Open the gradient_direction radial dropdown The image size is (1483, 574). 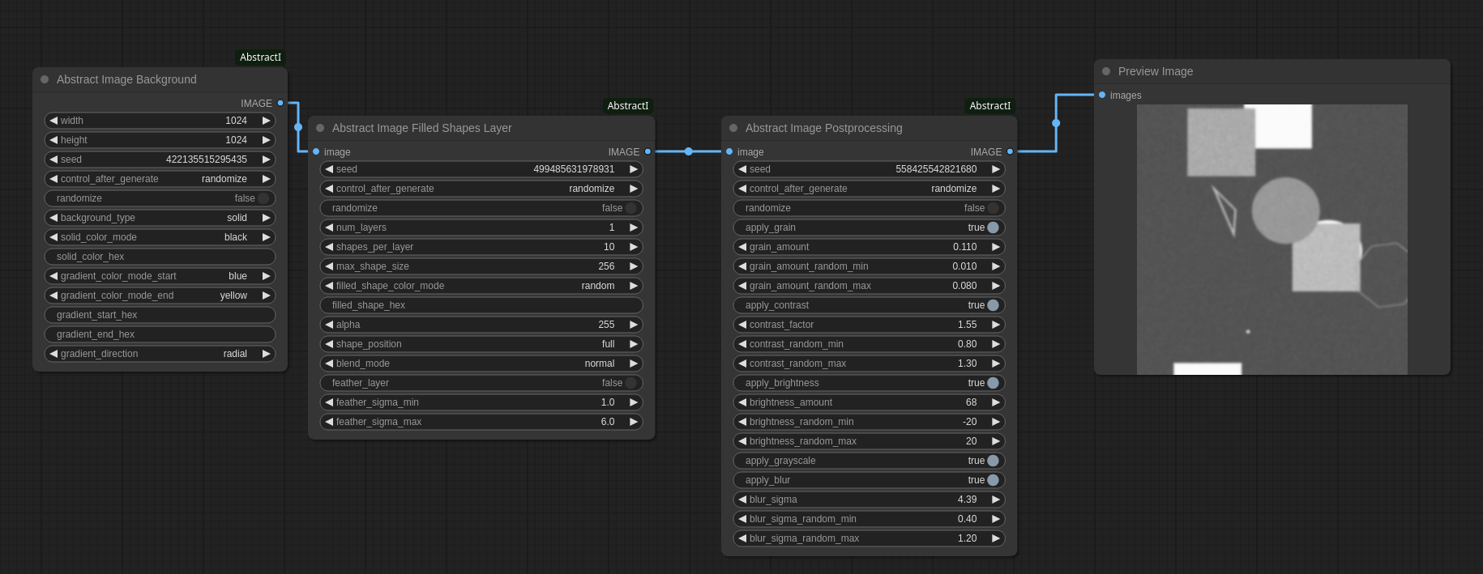pyautogui.click(x=160, y=354)
